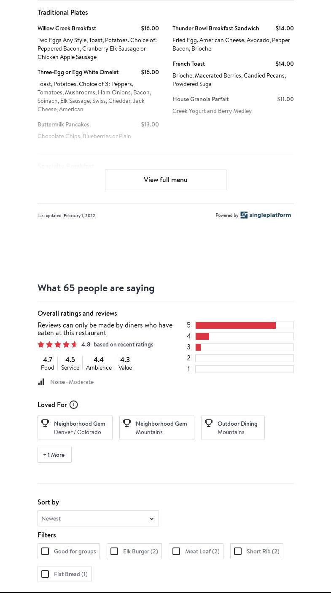Click View full menu button
The height and width of the screenshot is (593, 331).
(x=165, y=180)
